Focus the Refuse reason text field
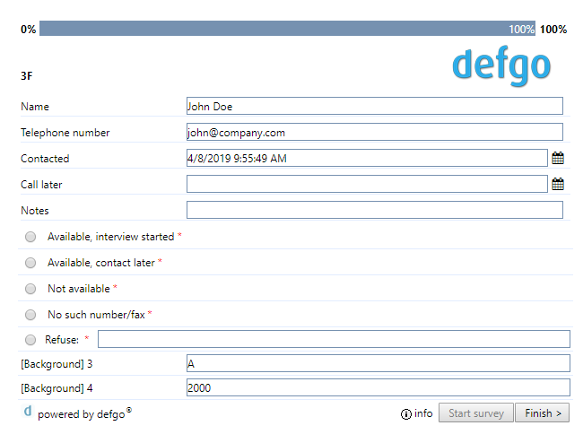583x443 pixels. pos(334,339)
